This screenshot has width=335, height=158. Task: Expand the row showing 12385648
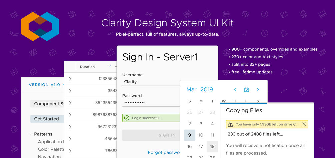tap(70, 79)
